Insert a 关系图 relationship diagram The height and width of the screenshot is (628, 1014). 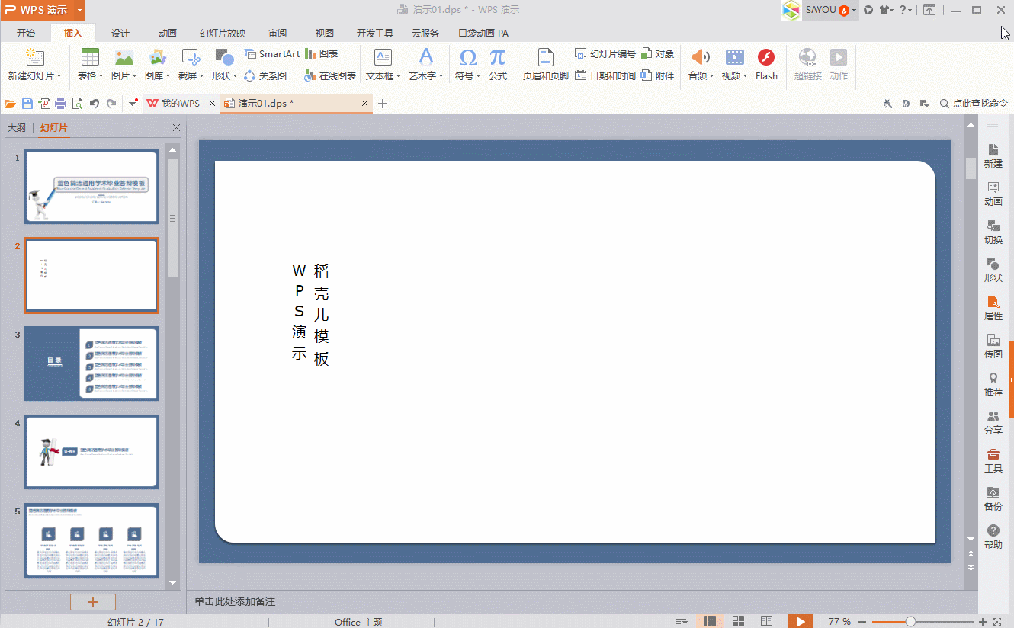pyautogui.click(x=265, y=75)
